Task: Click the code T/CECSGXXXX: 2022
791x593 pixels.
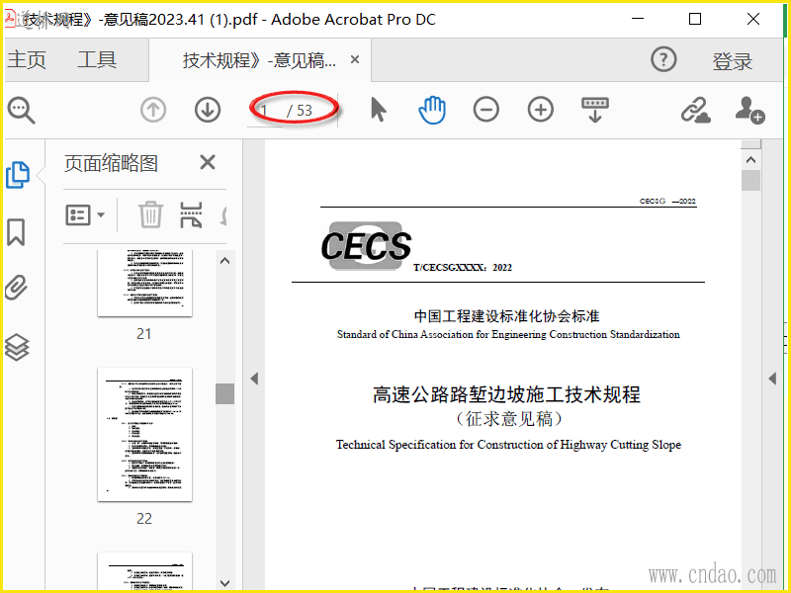Action: [x=463, y=267]
